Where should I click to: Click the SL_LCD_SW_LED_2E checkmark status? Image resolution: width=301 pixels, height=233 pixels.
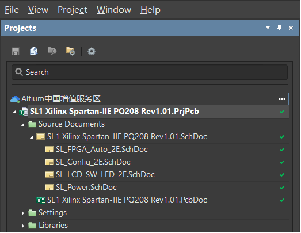click(282, 175)
